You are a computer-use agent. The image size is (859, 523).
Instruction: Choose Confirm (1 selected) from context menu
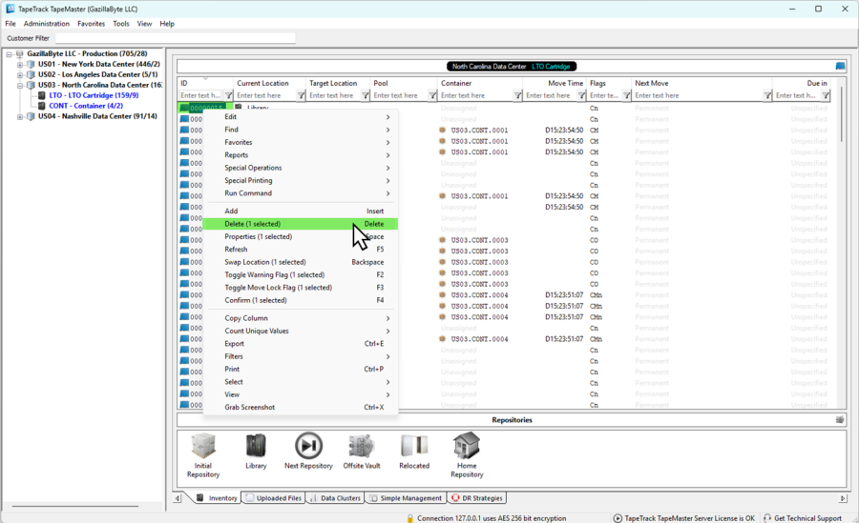click(x=301, y=300)
